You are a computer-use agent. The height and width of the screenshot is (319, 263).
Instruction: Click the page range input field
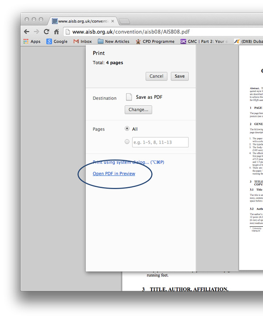click(x=160, y=142)
